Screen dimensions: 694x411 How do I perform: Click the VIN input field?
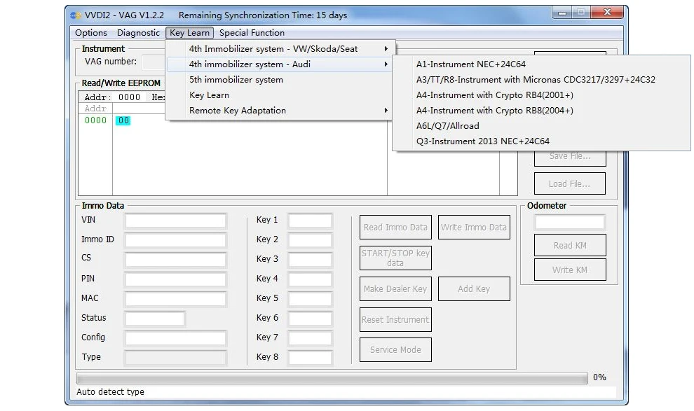click(x=176, y=221)
